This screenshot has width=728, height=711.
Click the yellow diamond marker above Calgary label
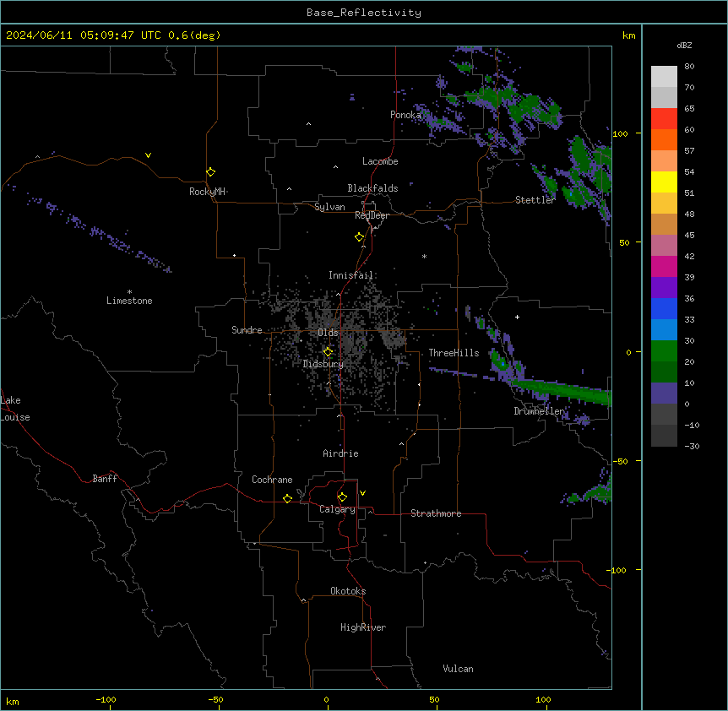point(342,497)
